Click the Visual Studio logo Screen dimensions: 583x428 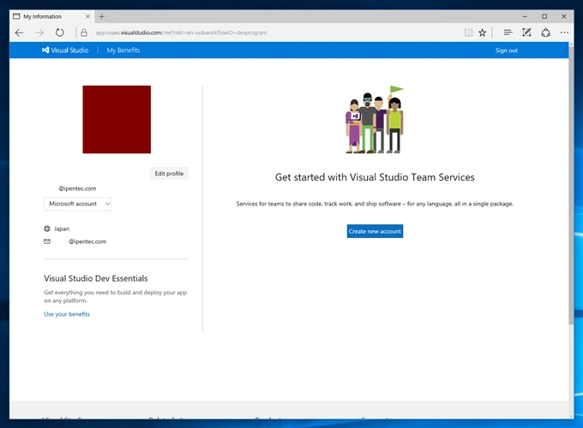65,51
